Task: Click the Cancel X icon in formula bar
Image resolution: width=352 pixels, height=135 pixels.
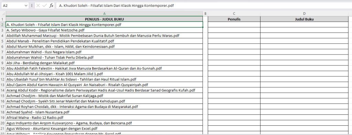Action: (38, 5)
